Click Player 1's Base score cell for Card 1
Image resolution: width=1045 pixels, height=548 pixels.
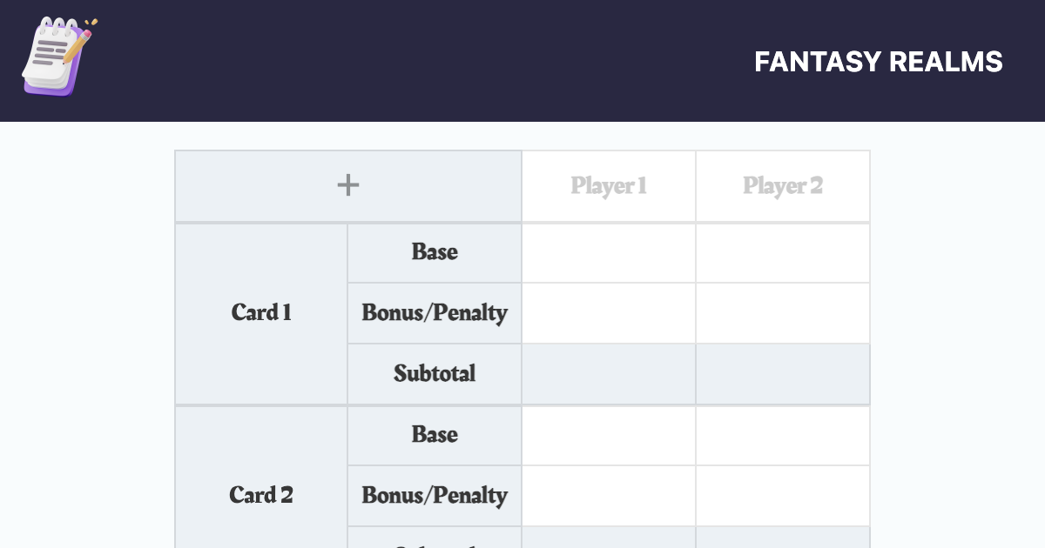(x=608, y=252)
